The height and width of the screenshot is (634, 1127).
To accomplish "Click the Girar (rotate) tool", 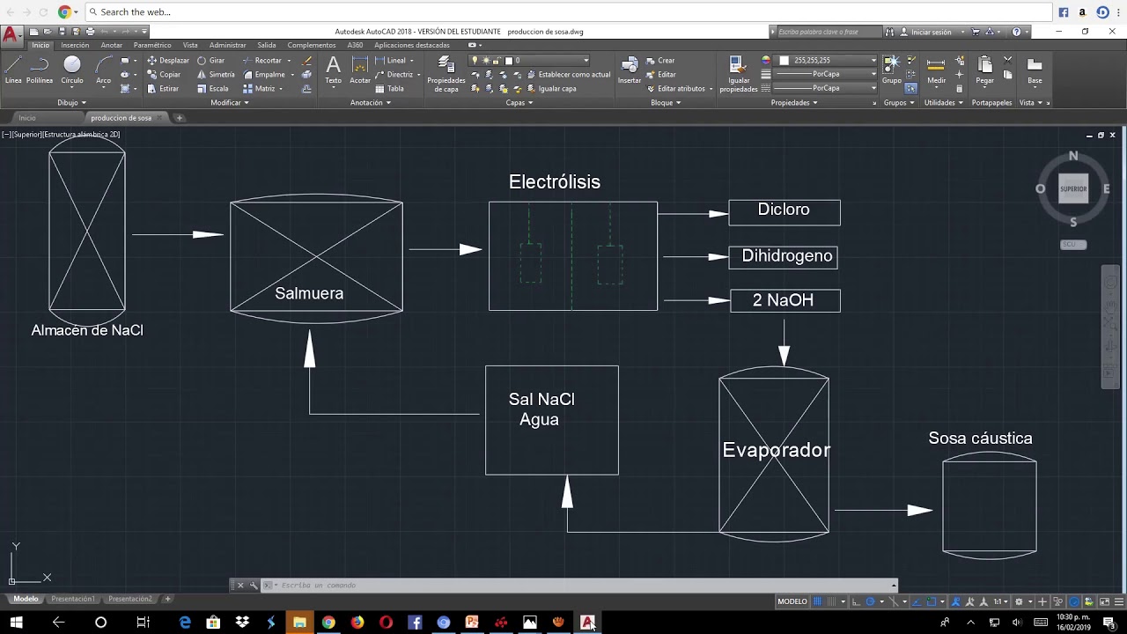I will [x=211, y=61].
